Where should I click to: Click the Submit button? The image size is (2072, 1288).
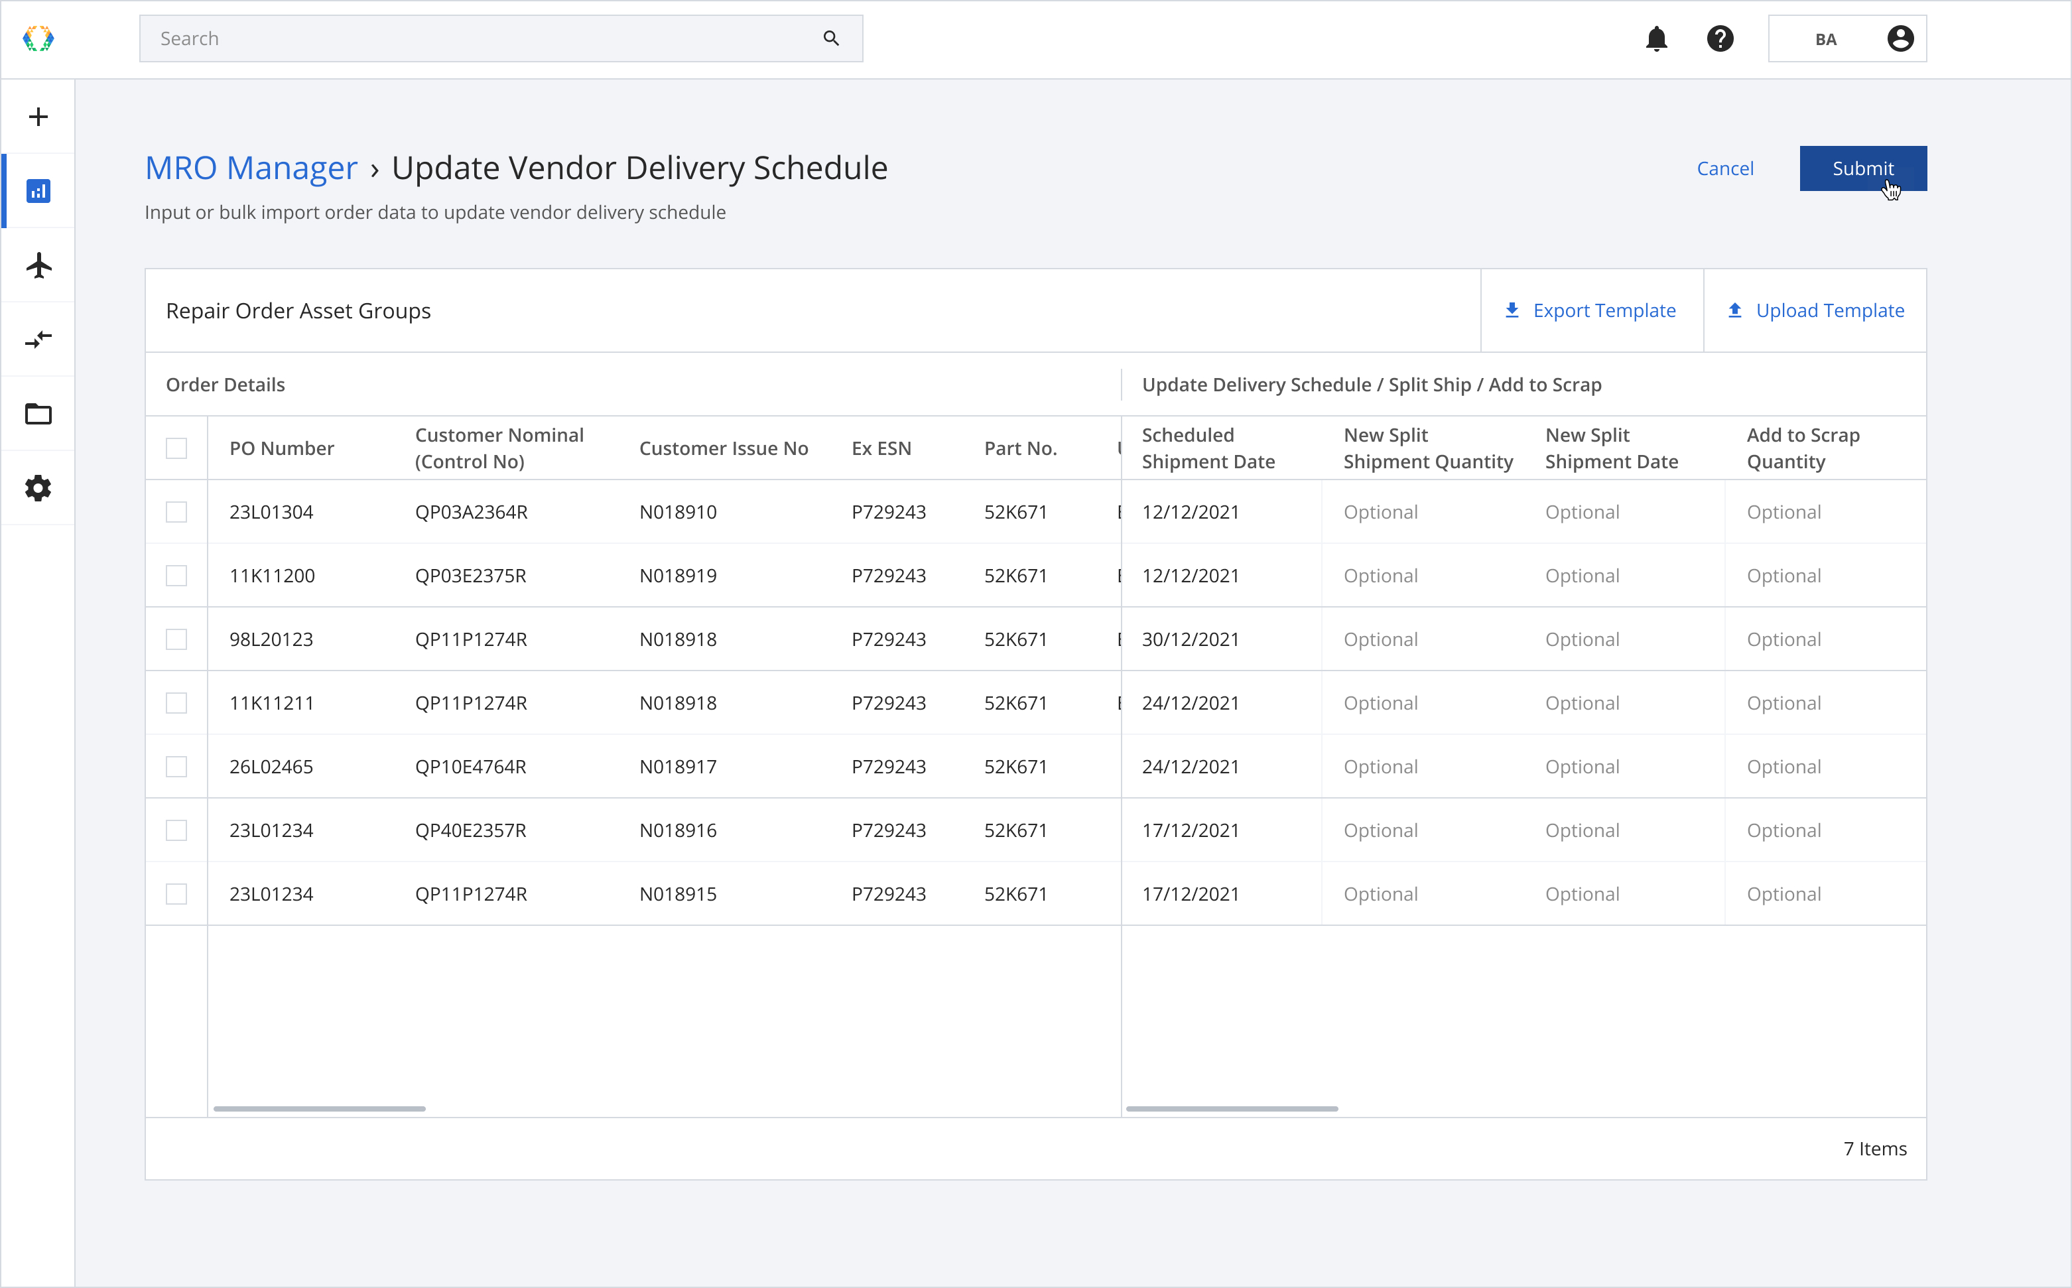[1862, 168]
